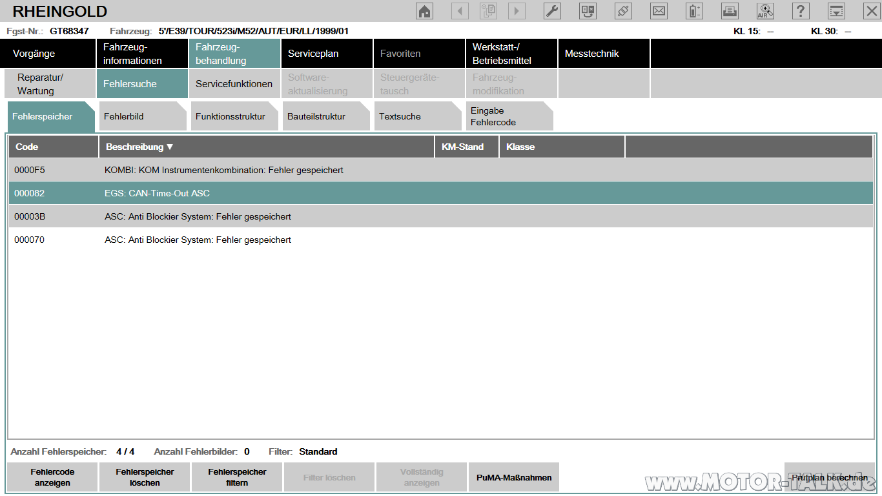This screenshot has height=496, width=882.
Task: Switch to the Fehlerbild tab
Action: [143, 117]
